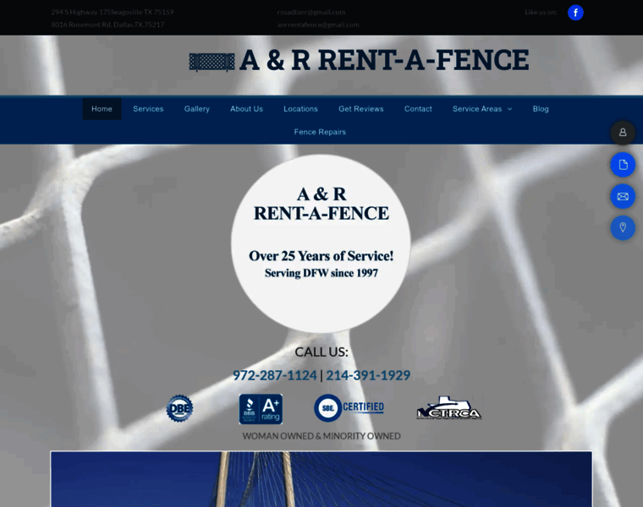Open the Gallery page
The height and width of the screenshot is (507, 643).
tap(197, 109)
